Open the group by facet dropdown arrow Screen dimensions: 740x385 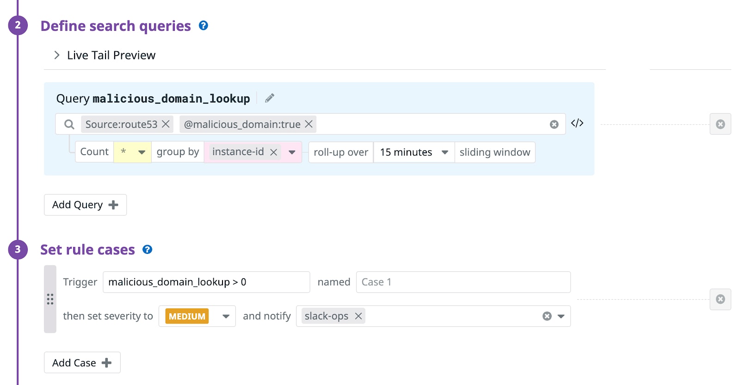(x=292, y=152)
